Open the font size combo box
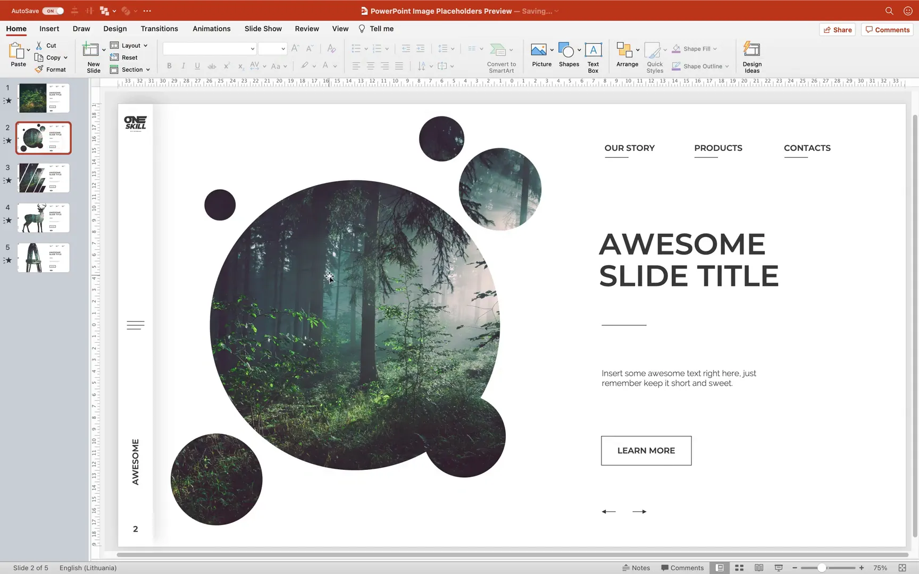Image resolution: width=919 pixels, height=574 pixels. coord(273,48)
